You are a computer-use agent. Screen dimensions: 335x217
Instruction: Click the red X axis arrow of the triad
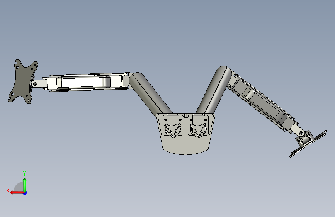coord(17,193)
